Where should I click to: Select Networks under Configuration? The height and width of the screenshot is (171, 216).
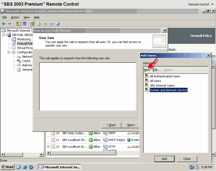click(x=27, y=57)
